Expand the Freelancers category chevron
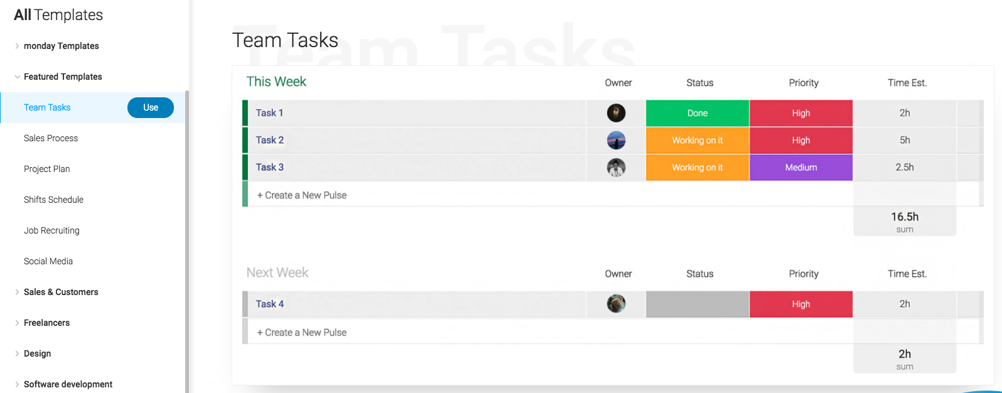Screen dimensions: 1002x393 pyautogui.click(x=17, y=323)
